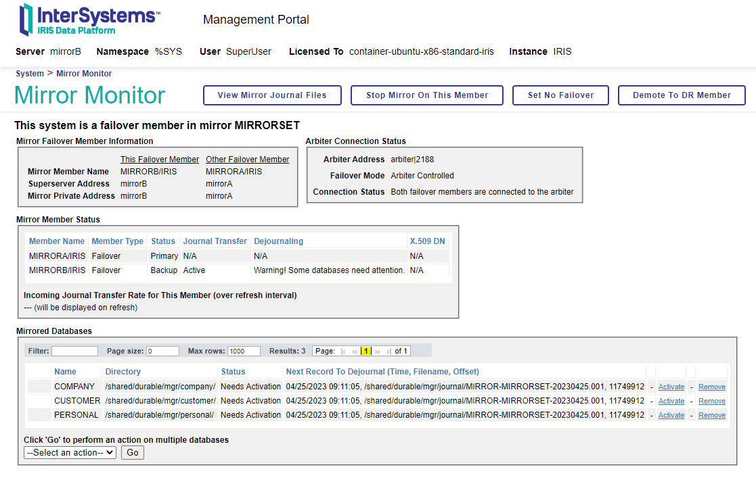The height and width of the screenshot is (484, 756).
Task: Go to next page of results
Action: tap(378, 352)
